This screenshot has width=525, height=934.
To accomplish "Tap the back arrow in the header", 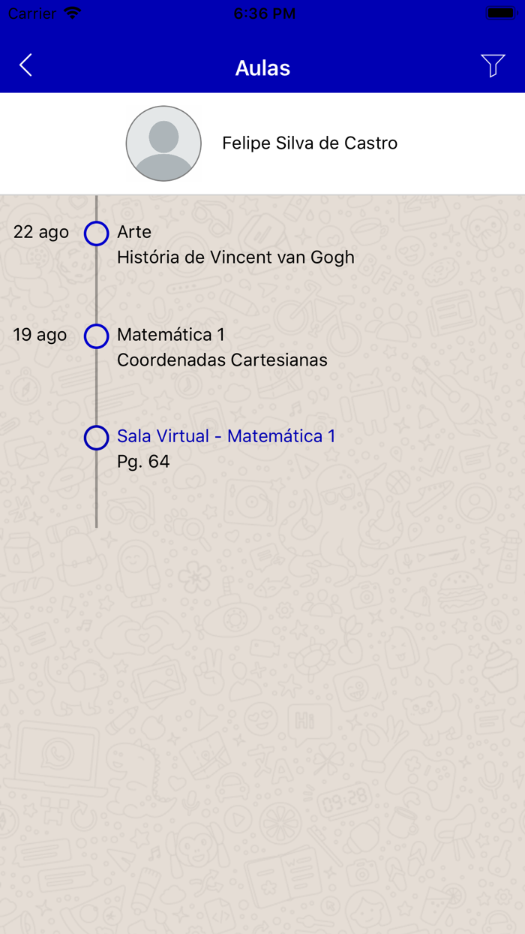I will 25,66.
